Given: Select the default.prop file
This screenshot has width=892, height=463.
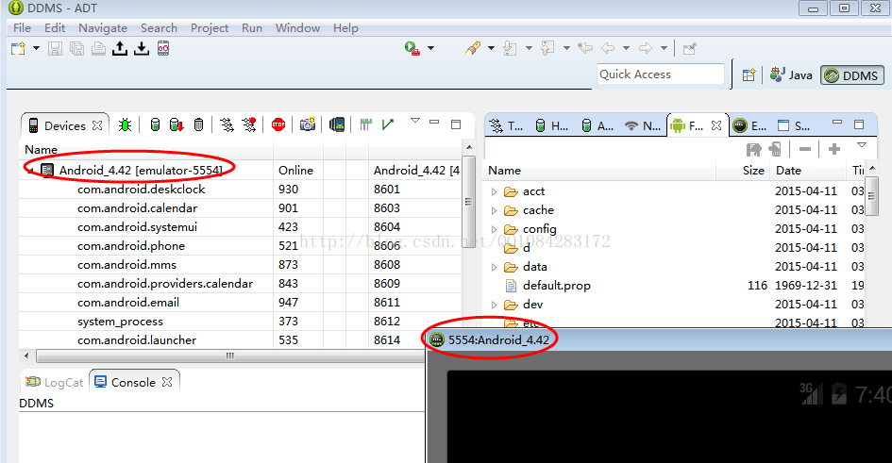Looking at the screenshot, I should tap(556, 286).
